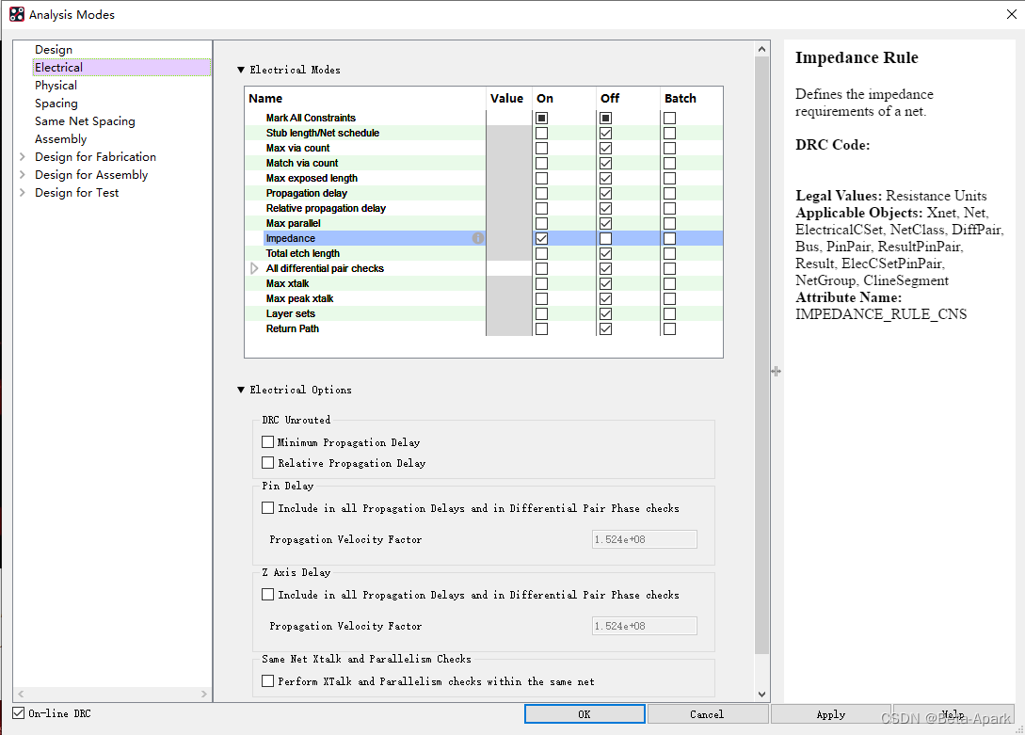The width and height of the screenshot is (1025, 735).
Task: Collapse the Electrical Options section
Action: coord(241,390)
